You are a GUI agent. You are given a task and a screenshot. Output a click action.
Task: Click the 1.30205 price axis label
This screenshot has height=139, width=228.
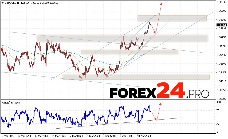[221, 98]
